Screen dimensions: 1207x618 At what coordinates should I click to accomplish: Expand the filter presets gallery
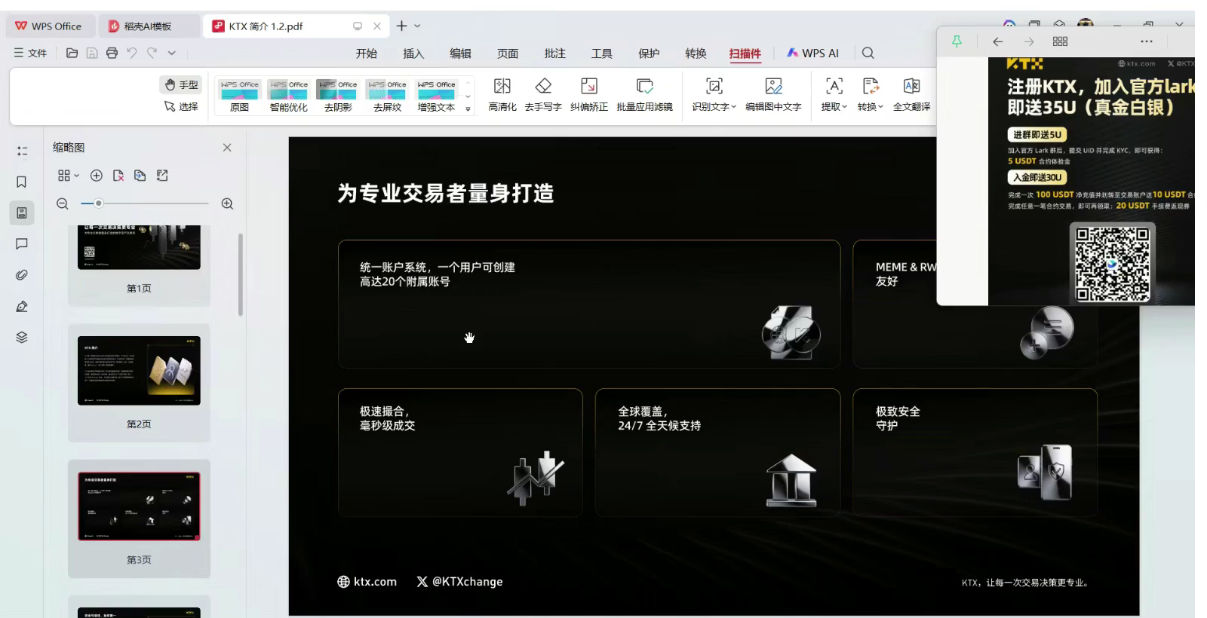tap(468, 109)
